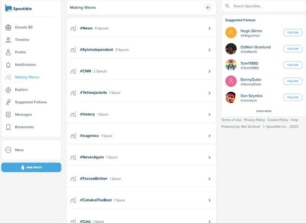Go back using the arrow in Making Waves header
This screenshot has height=223, width=306.
[208, 7]
